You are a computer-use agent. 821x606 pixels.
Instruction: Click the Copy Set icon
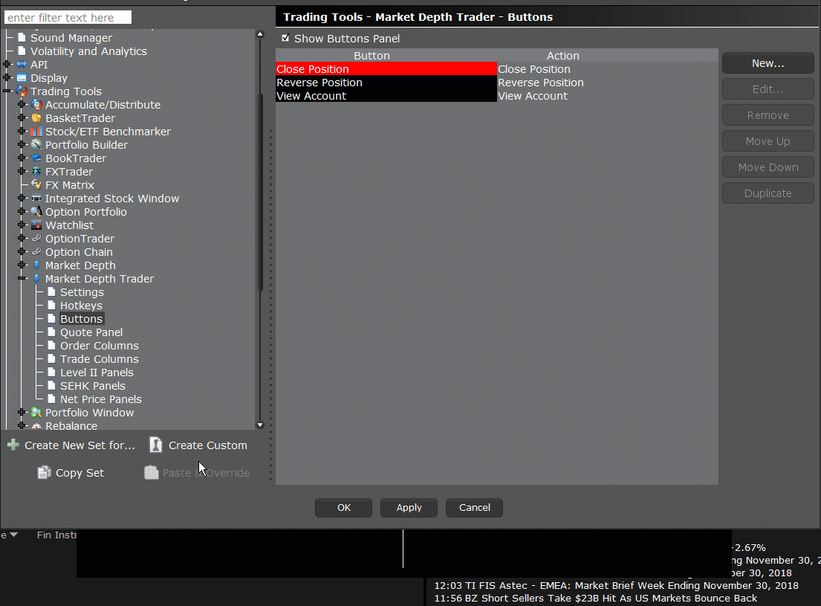point(45,473)
